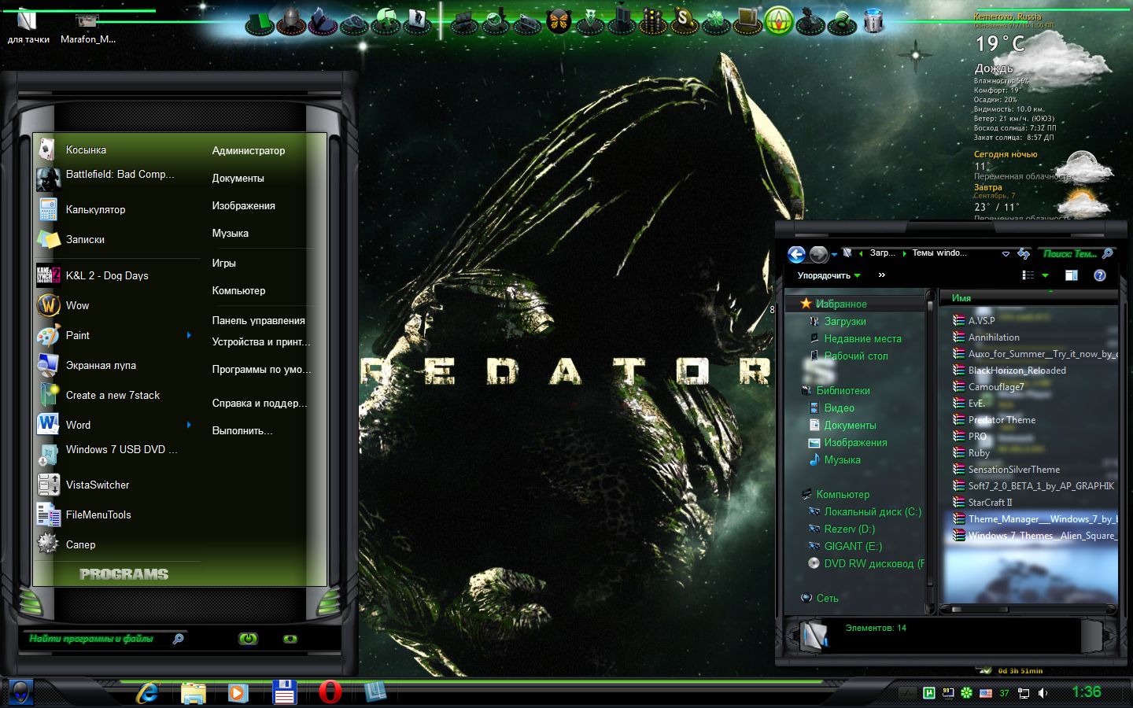Open Компьютер in start menu
Viewport: 1133px width, 708px height.
pos(238,290)
